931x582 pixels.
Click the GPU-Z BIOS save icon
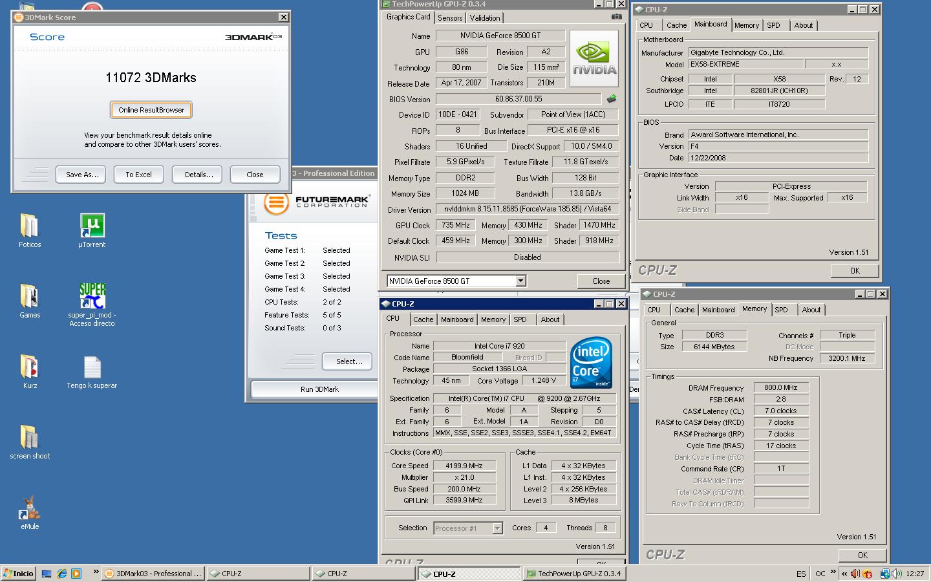pyautogui.click(x=611, y=99)
